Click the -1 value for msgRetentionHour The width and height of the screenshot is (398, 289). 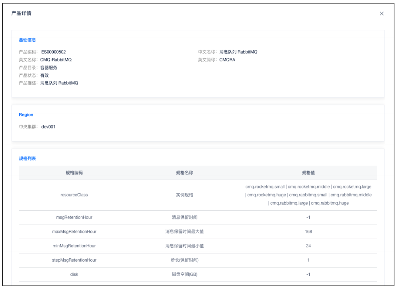tap(308, 217)
